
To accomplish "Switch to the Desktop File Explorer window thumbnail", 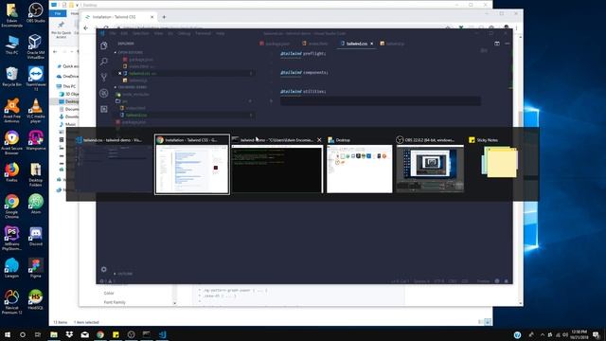I will [x=360, y=169].
